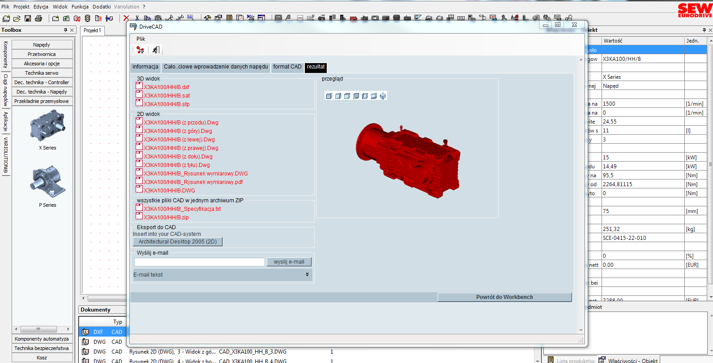Click the print icon in main toolbar
The height and width of the screenshot is (363, 713).
click(x=38, y=18)
